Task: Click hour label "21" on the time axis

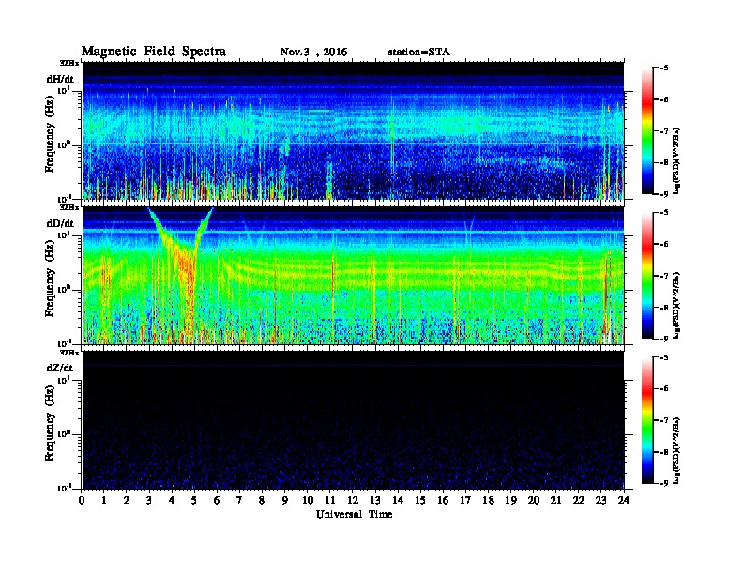Action: click(x=555, y=501)
